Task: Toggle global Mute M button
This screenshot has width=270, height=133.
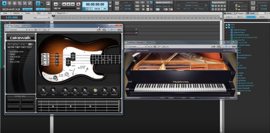Action: (137, 3)
